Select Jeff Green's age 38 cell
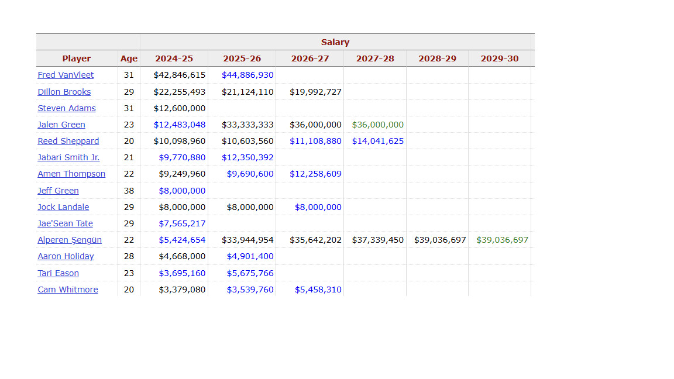The image size is (674, 379). click(x=129, y=191)
